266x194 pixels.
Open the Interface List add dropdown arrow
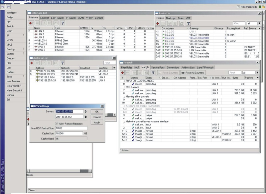[33, 23]
